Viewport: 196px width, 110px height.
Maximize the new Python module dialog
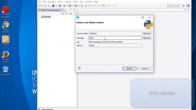[x=143, y=17]
